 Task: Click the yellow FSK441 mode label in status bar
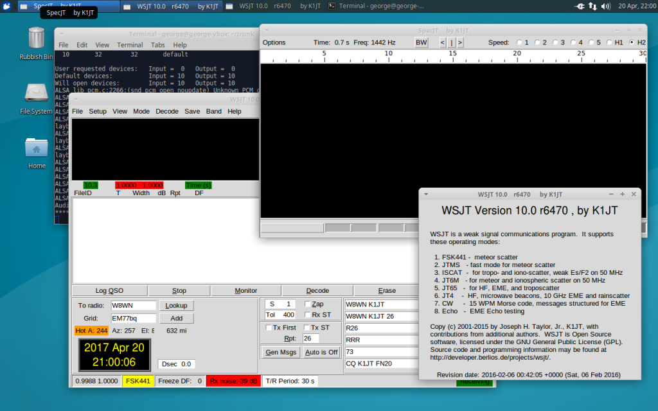(x=138, y=381)
